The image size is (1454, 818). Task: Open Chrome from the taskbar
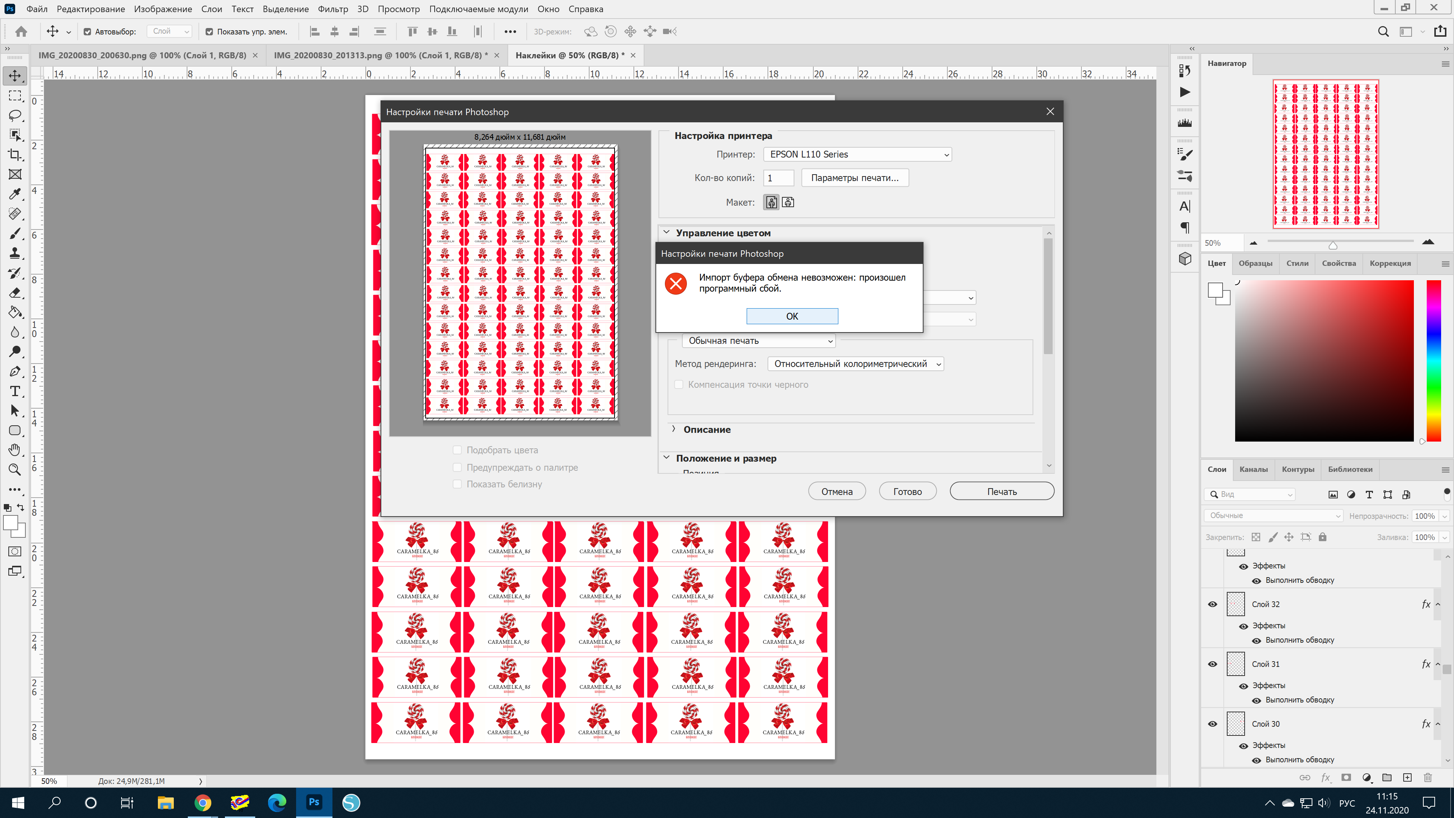tap(203, 803)
